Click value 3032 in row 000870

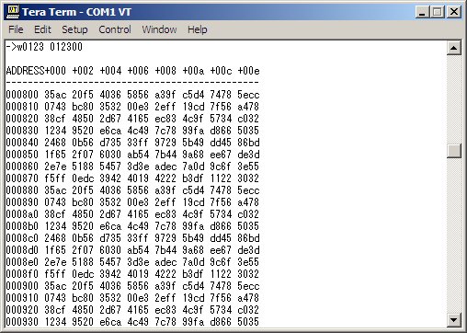[248, 178]
